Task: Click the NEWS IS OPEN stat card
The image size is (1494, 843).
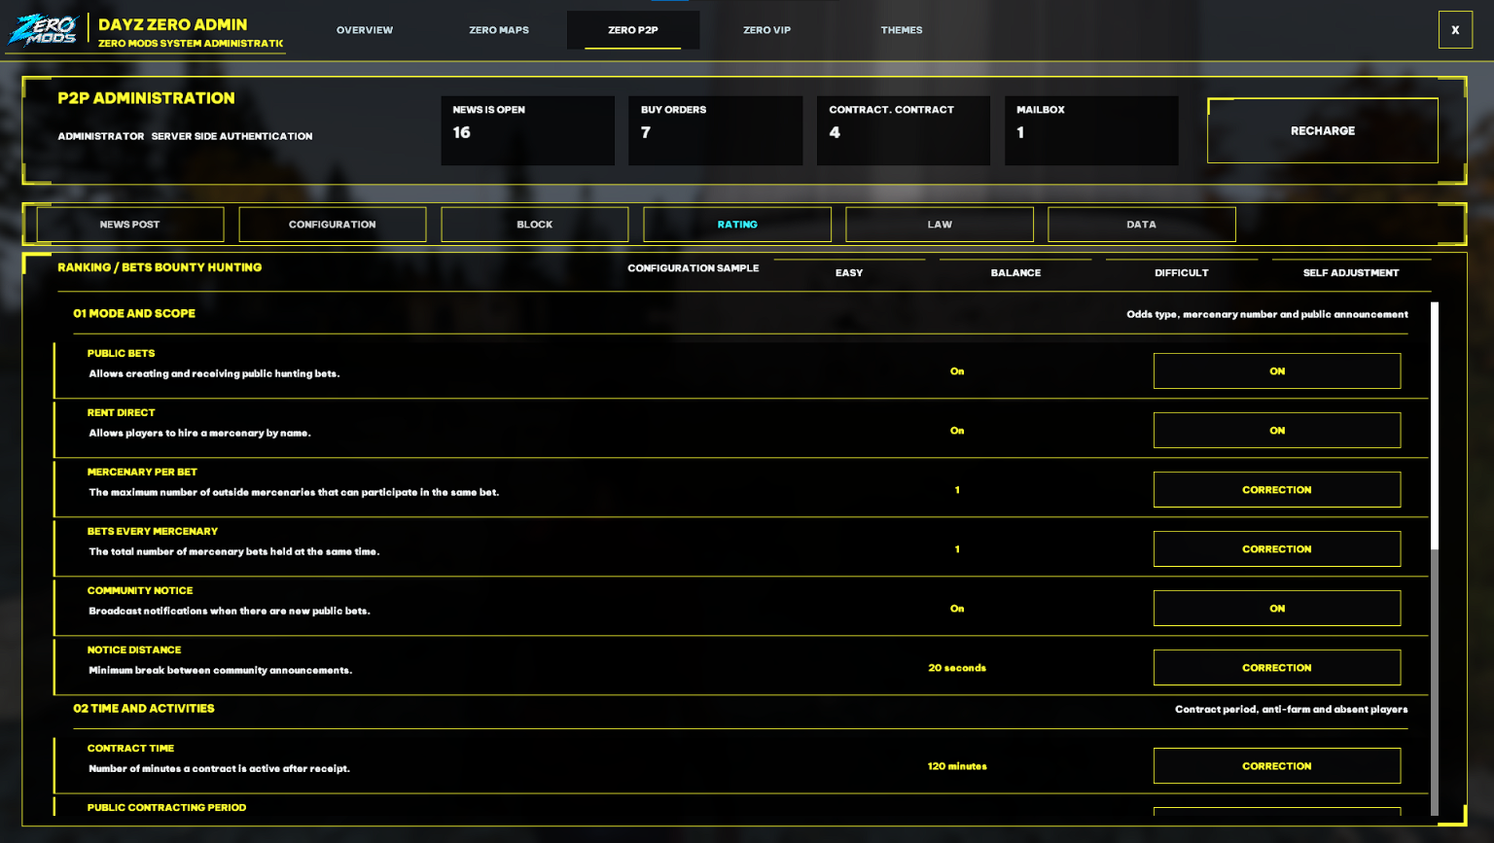Action: pyautogui.click(x=527, y=130)
